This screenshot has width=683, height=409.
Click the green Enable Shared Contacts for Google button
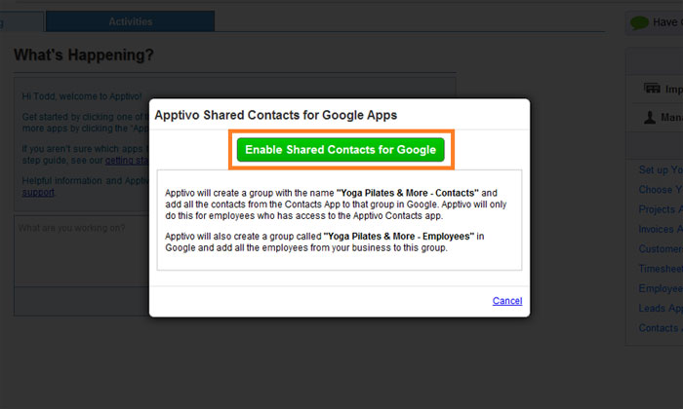(340, 150)
